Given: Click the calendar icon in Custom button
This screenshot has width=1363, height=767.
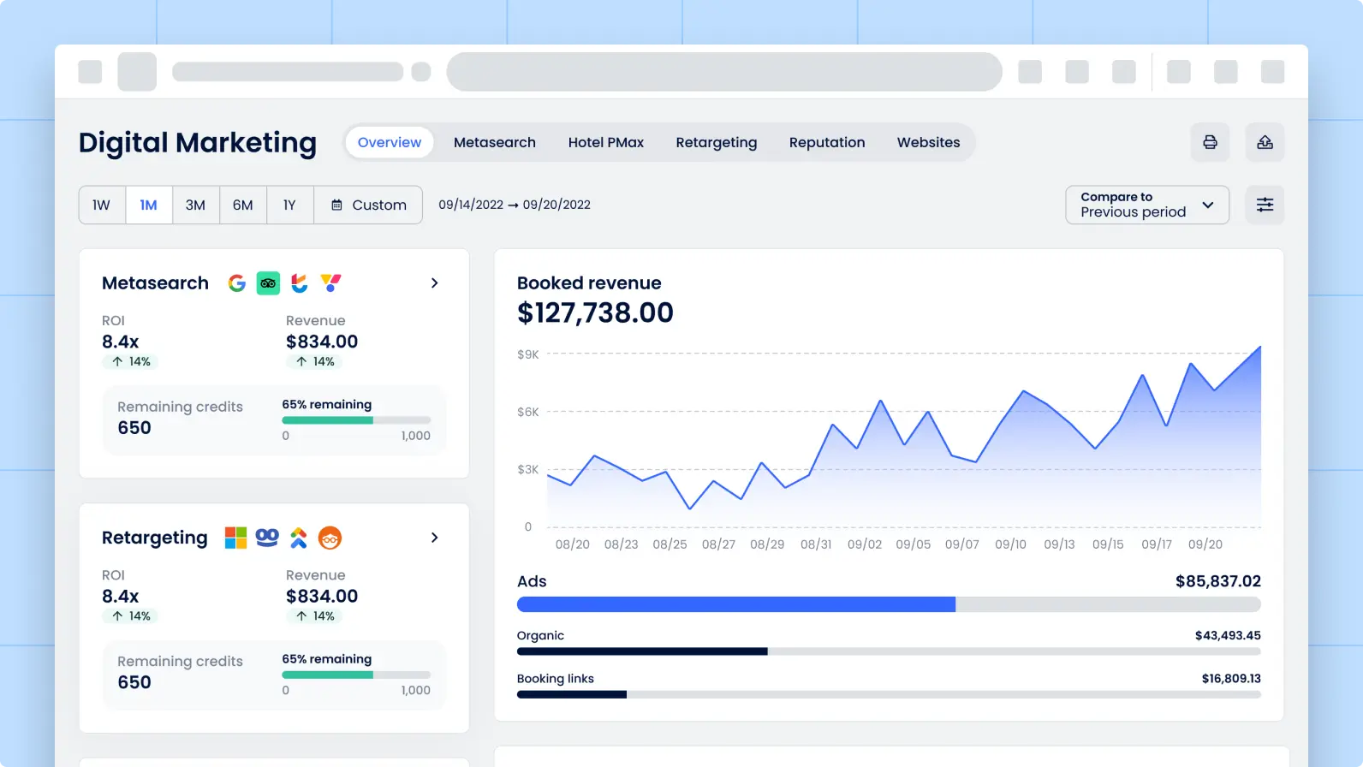Looking at the screenshot, I should 337,205.
